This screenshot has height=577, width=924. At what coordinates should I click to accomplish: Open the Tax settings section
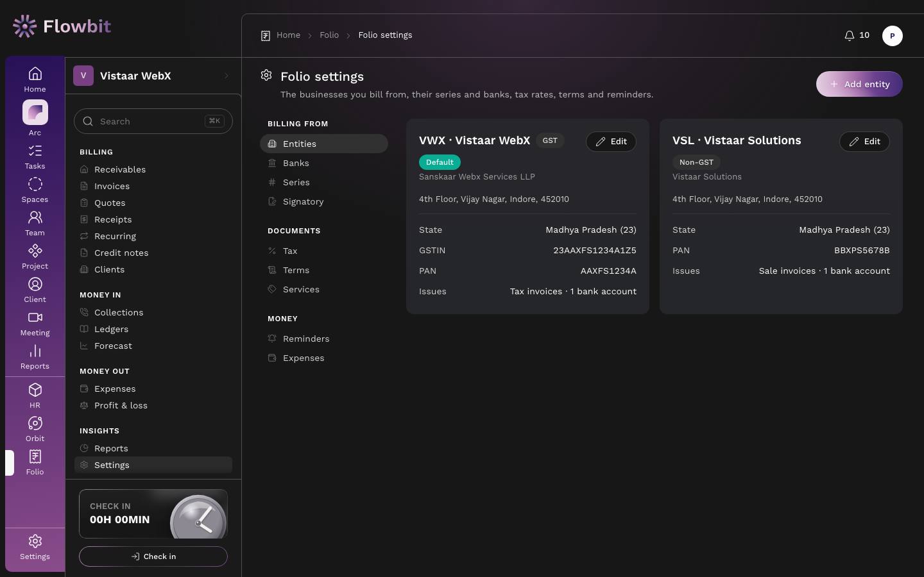coord(324,251)
